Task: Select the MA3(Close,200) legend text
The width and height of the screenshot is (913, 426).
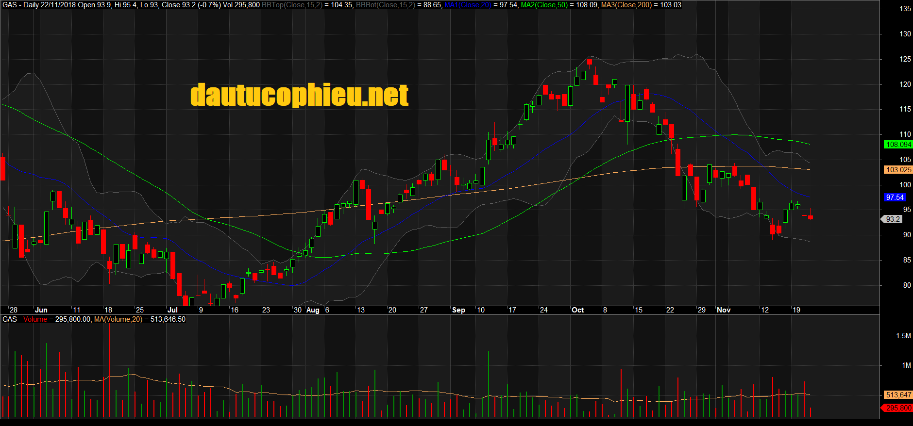Action: point(626,5)
